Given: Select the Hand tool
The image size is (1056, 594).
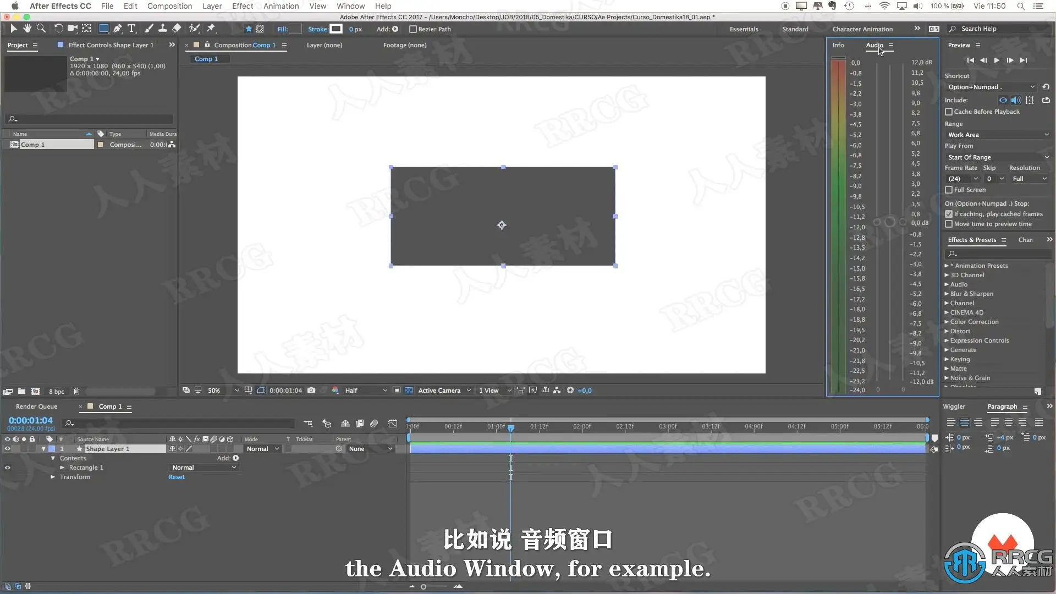Looking at the screenshot, I should (27, 28).
